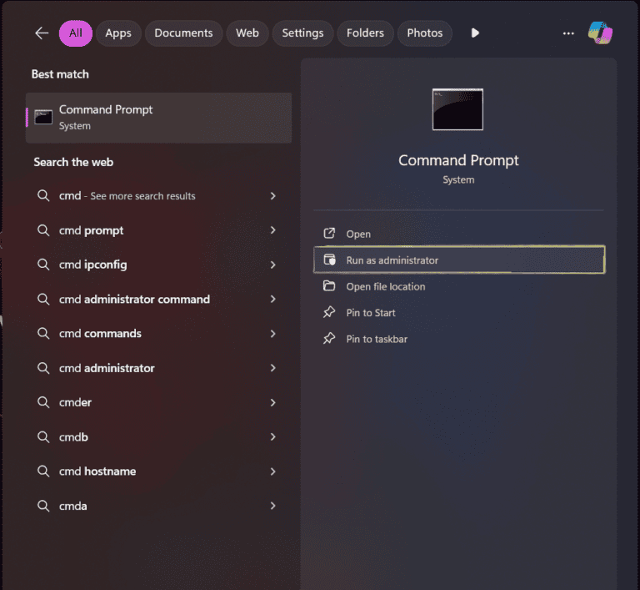
Task: Open Command Prompt best match result
Action: click(159, 118)
